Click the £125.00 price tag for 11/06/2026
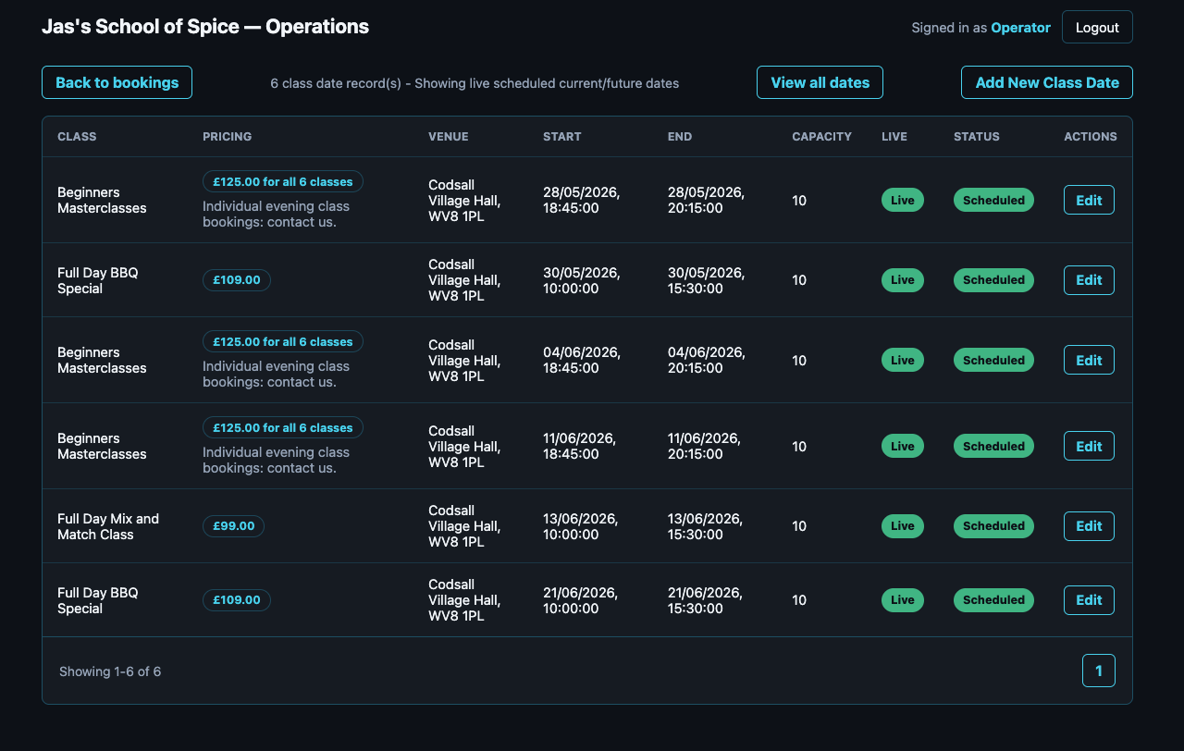The width and height of the screenshot is (1184, 751). point(283,428)
